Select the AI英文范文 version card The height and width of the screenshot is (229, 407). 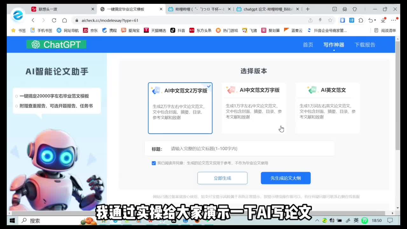328,108
